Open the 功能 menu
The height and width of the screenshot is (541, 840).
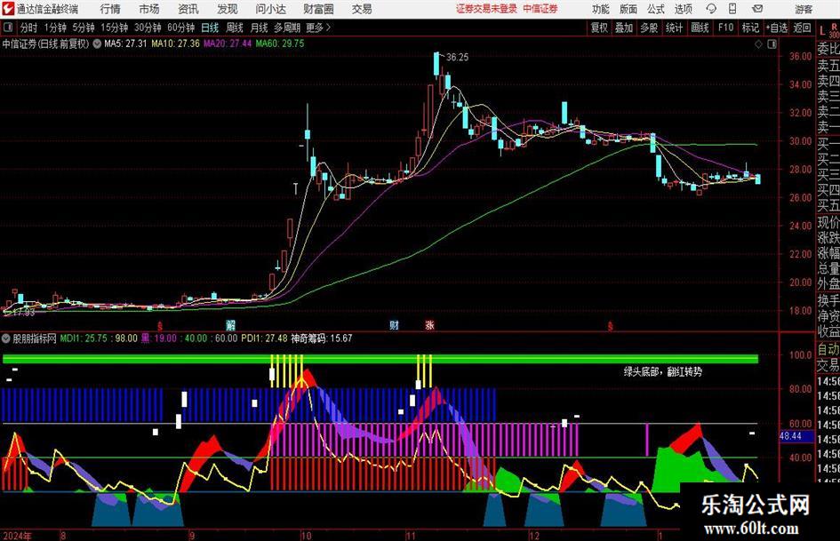[x=601, y=9]
